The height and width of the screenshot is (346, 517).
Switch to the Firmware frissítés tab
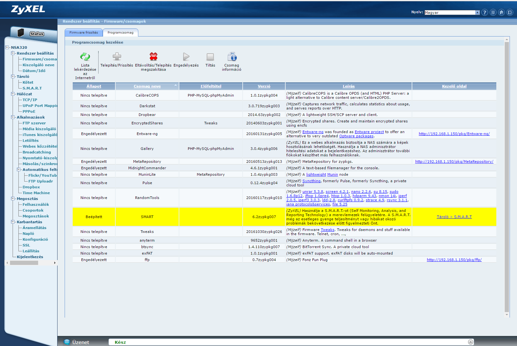84,33
